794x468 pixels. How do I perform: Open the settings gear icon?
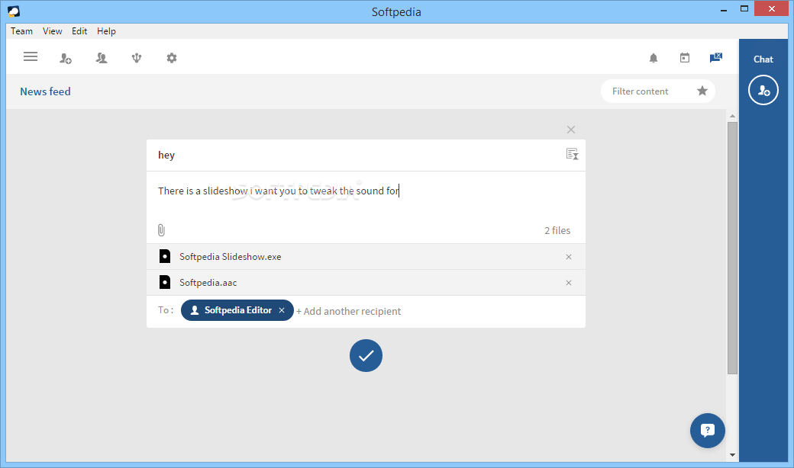pos(172,58)
